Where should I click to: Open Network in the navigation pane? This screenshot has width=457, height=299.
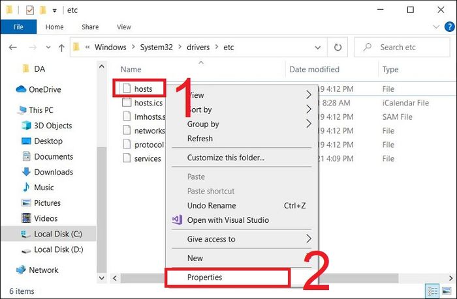click(x=44, y=270)
